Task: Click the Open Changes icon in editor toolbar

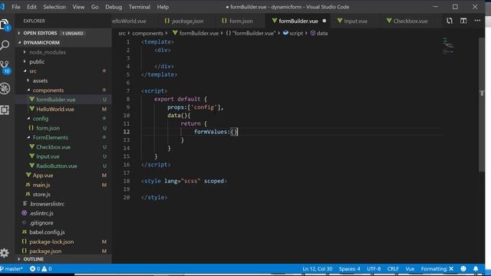Action: [x=450, y=21]
